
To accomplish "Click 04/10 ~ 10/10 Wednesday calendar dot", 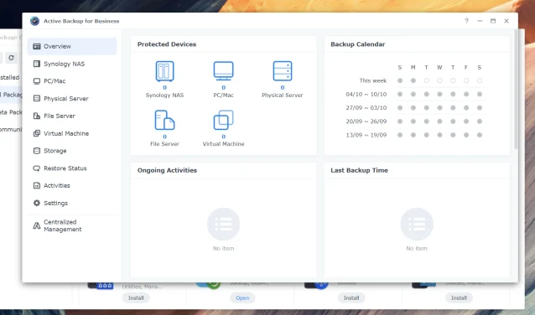I will (439, 94).
